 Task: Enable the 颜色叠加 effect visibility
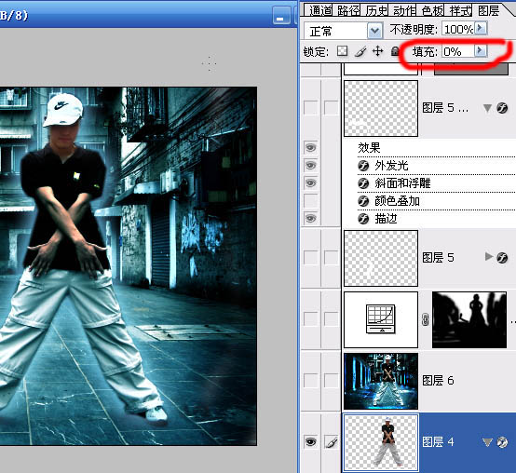(310, 200)
